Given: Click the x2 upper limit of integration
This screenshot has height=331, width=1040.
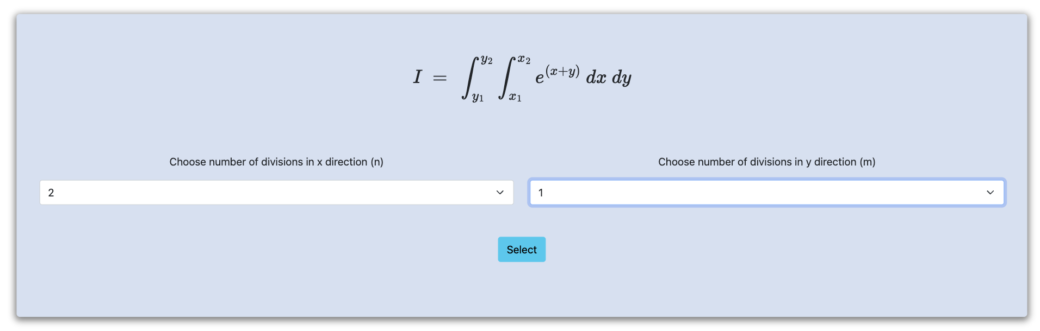Looking at the screenshot, I should pos(524,59).
